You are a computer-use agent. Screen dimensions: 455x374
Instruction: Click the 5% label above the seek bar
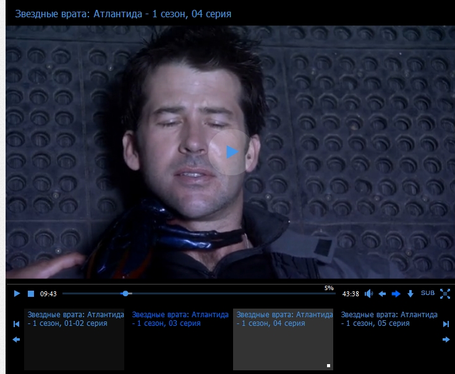[329, 288]
